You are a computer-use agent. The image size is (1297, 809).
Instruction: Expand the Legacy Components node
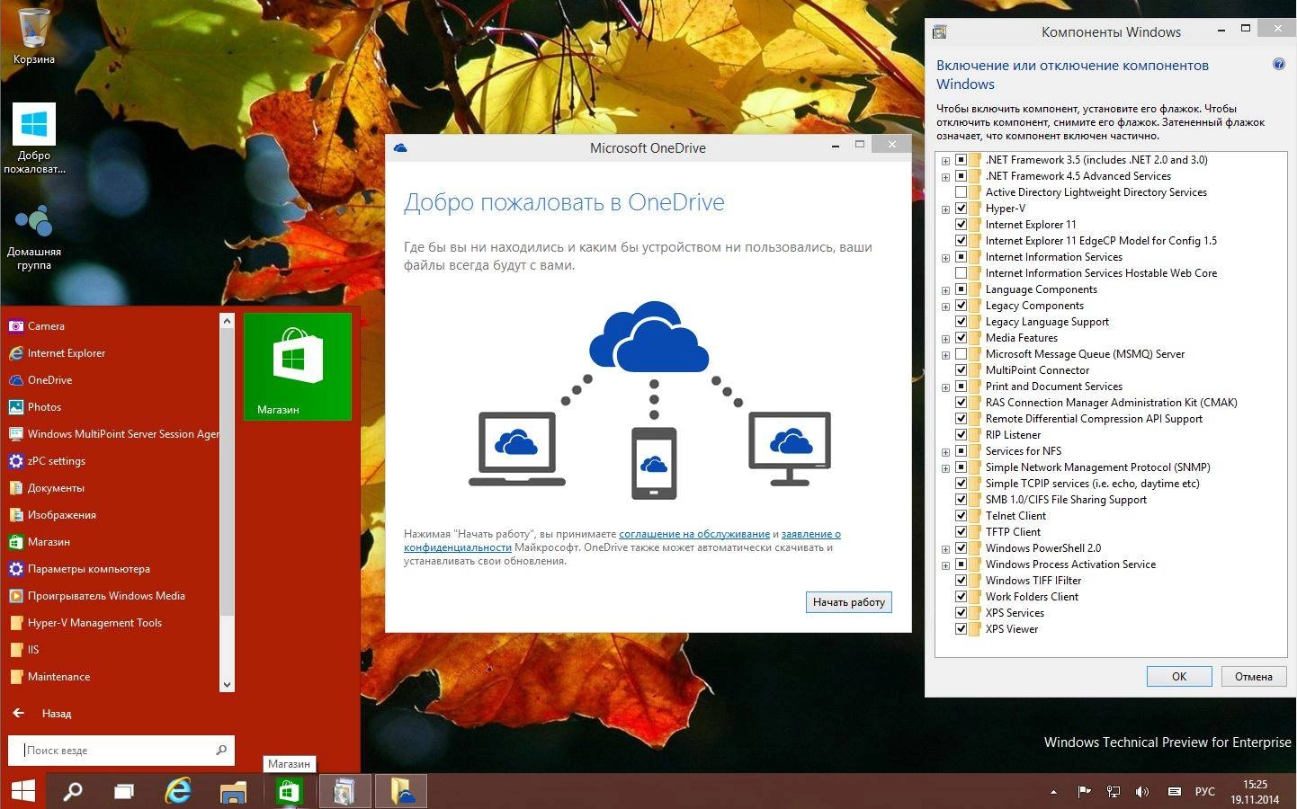[945, 307]
